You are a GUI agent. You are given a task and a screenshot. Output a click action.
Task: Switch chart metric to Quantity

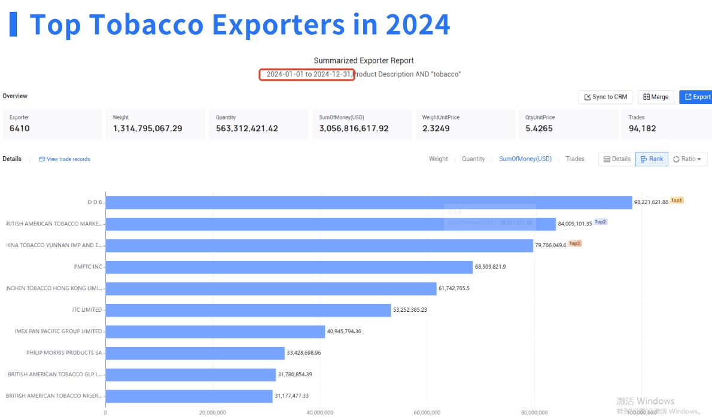point(473,159)
